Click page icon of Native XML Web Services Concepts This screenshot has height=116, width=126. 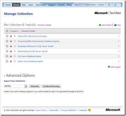[15, 36]
